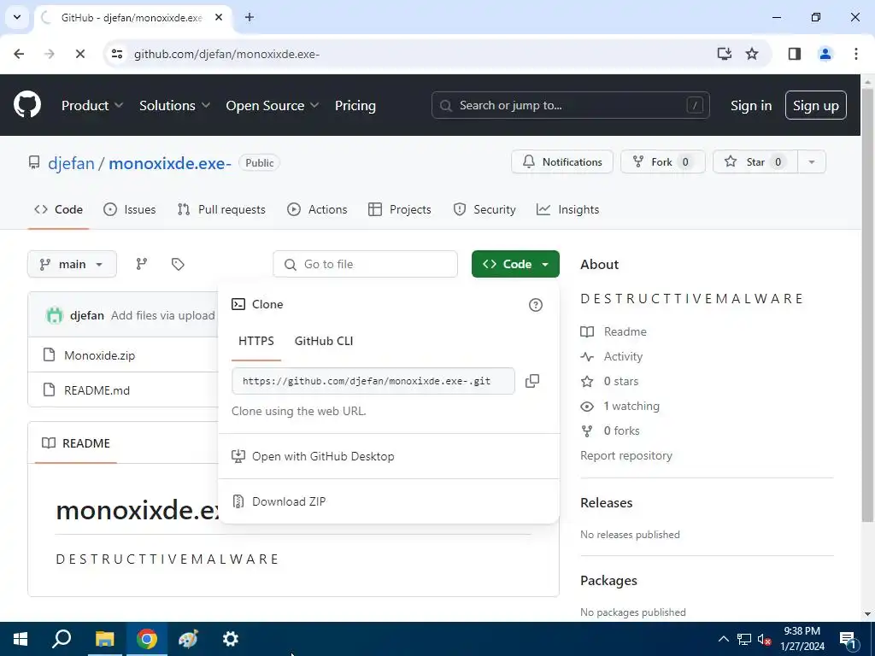Click the Sign in link

pos(751,105)
